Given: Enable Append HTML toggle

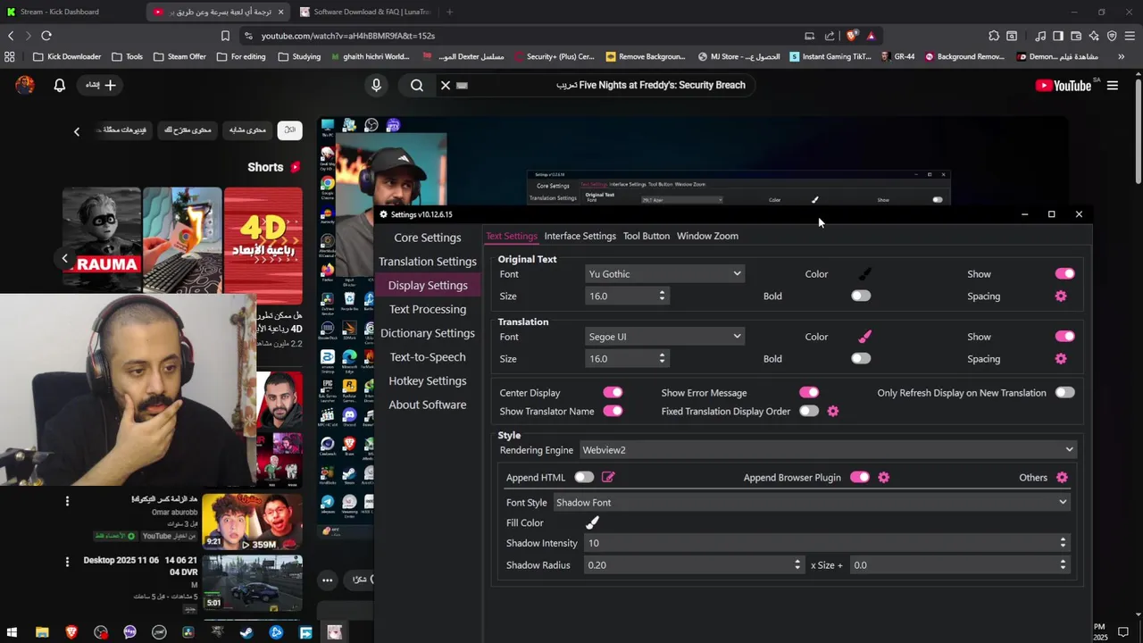Looking at the screenshot, I should [x=584, y=477].
